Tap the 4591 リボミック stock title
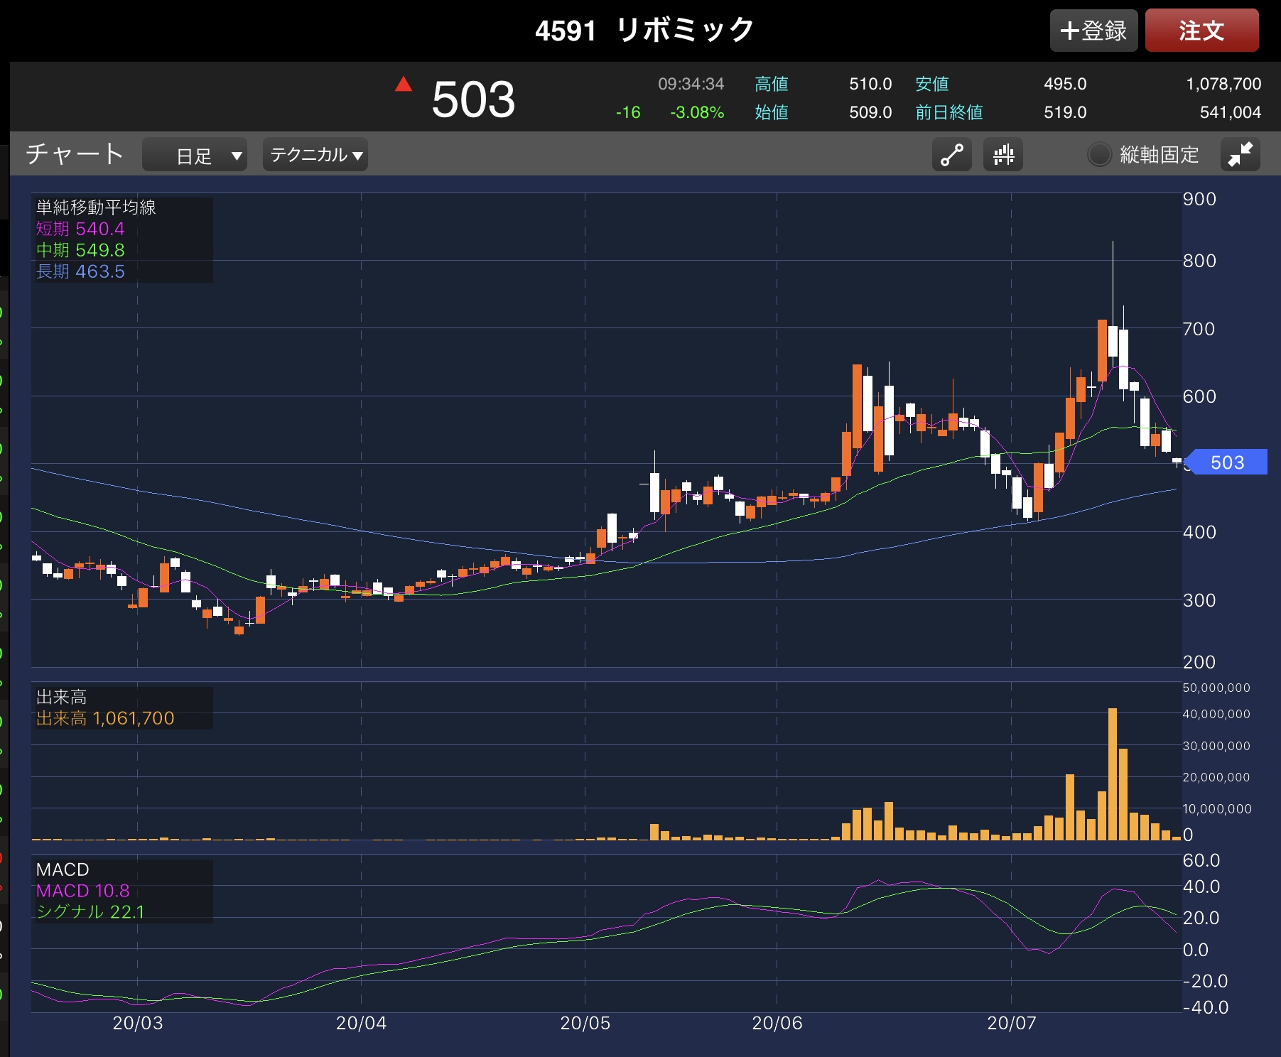Image resolution: width=1281 pixels, height=1057 pixels. (x=644, y=31)
